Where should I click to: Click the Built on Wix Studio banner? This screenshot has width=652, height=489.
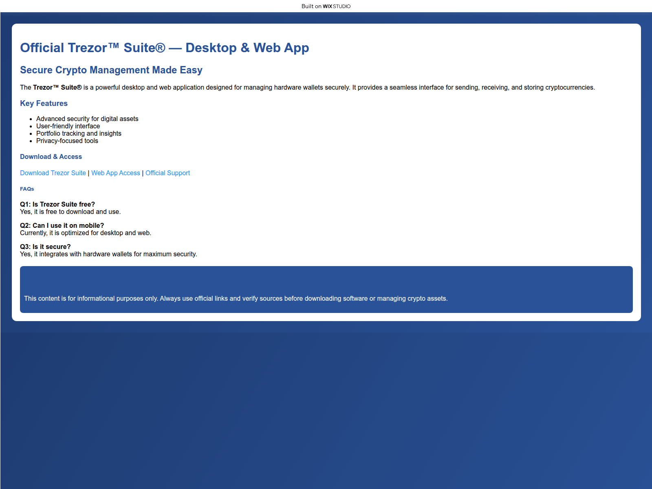click(x=326, y=6)
